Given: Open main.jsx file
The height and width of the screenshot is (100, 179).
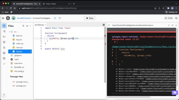Looking at the screenshot, I should coord(19,47).
